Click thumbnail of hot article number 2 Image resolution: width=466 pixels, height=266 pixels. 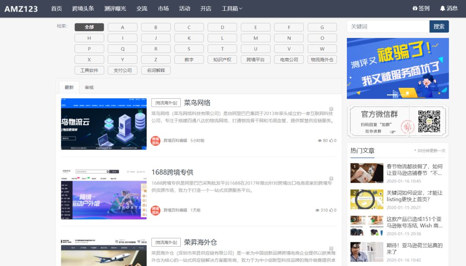pos(367,200)
